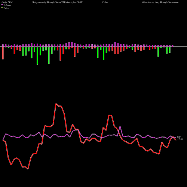Click the '0M' volume value label
This screenshot has height=187, width=187.
click(179, 137)
